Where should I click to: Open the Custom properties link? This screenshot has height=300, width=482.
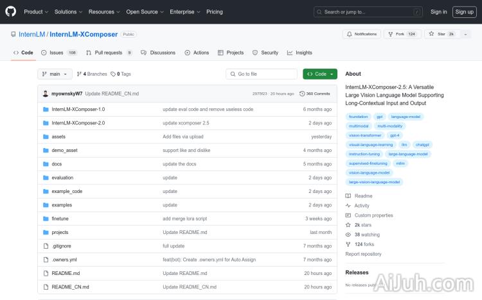coord(369,215)
